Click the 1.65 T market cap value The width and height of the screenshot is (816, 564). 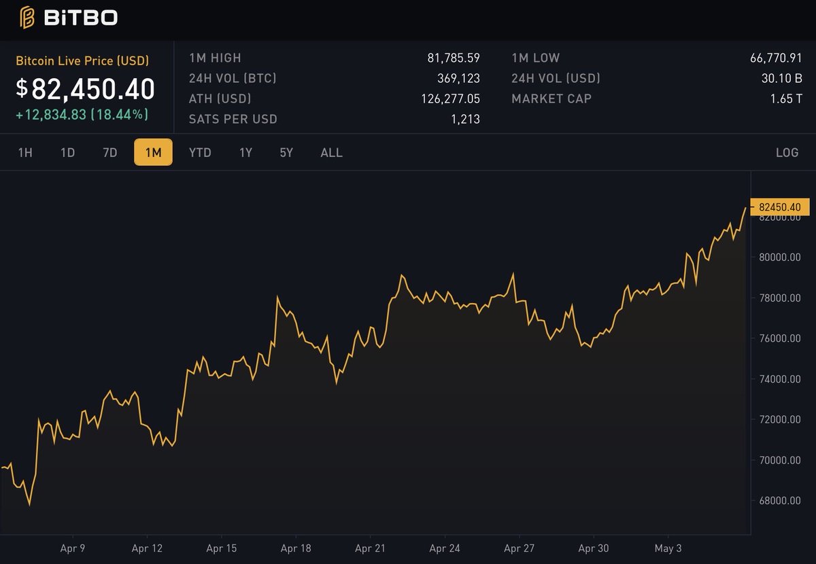coord(786,99)
